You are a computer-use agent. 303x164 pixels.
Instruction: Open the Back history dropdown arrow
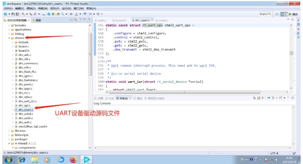(x=94, y=14)
